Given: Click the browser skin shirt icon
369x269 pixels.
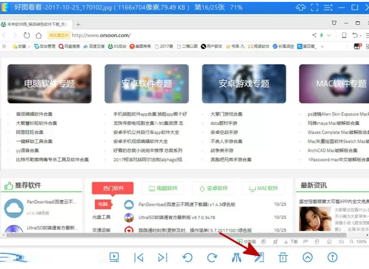Looking at the screenshot, I should [x=334, y=23].
